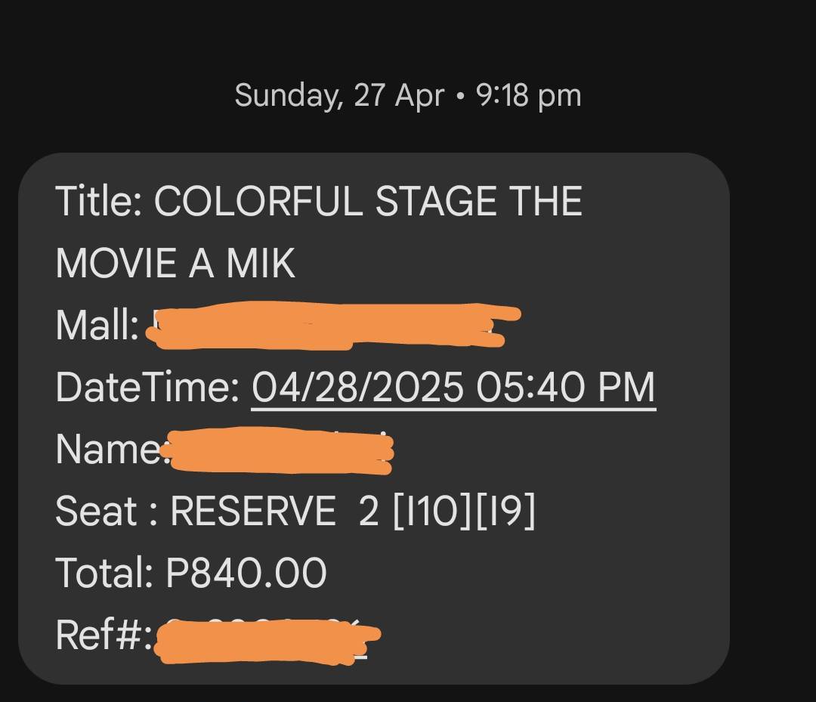Select the Total: label

[104, 573]
